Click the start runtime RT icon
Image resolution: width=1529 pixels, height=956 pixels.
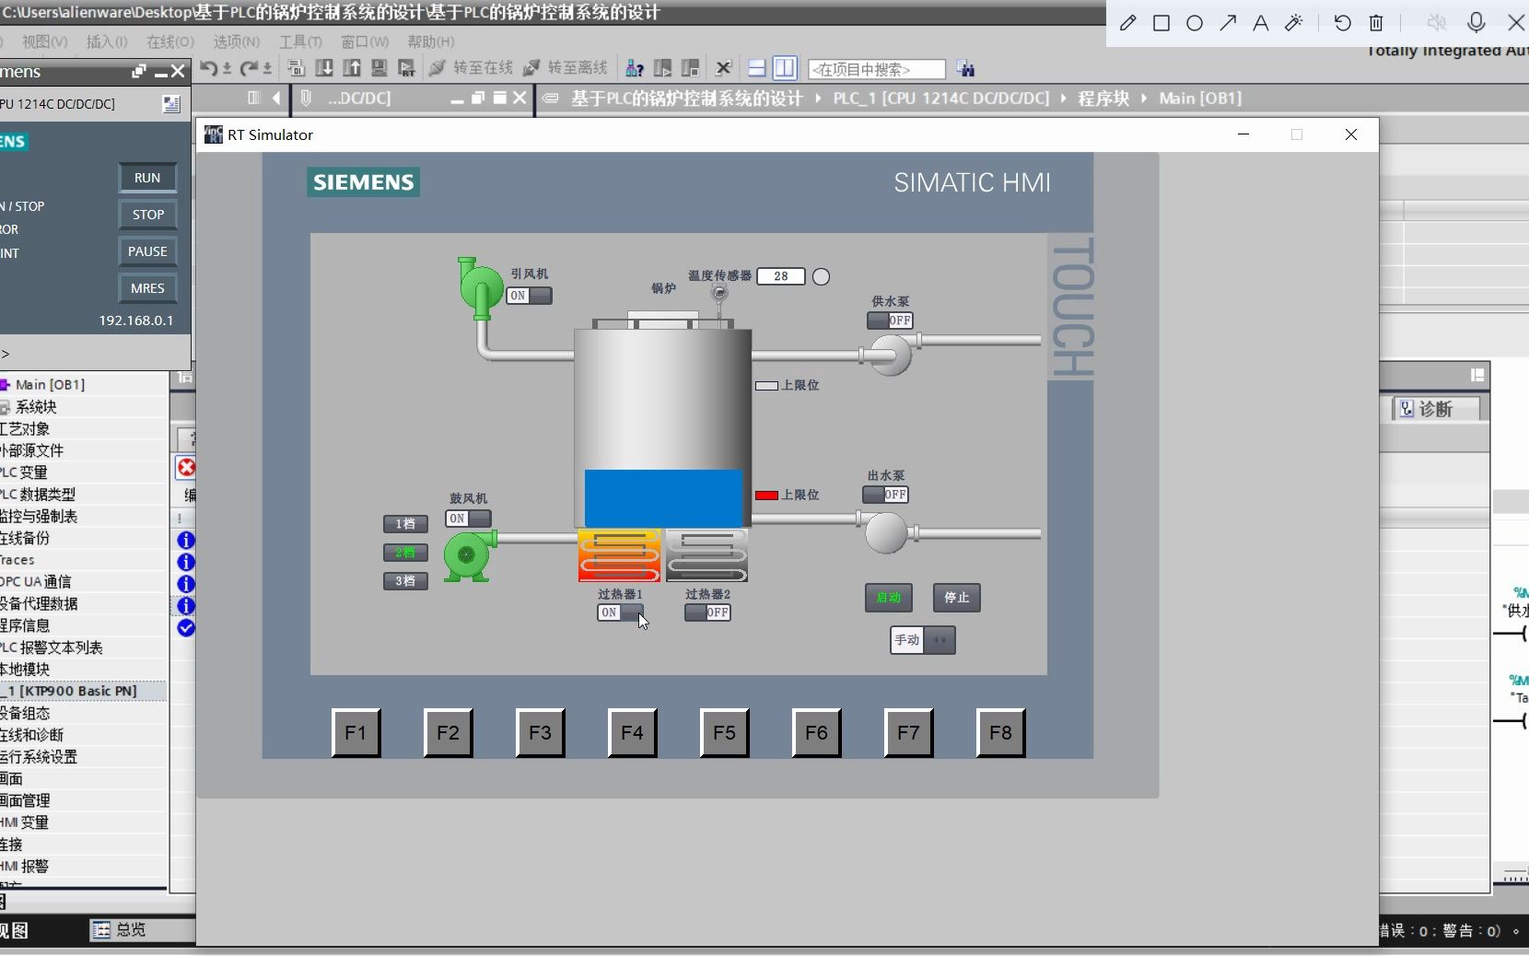(x=406, y=68)
